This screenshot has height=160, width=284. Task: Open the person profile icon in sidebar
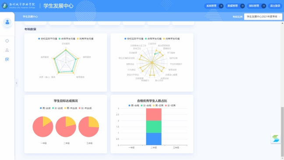7,50
